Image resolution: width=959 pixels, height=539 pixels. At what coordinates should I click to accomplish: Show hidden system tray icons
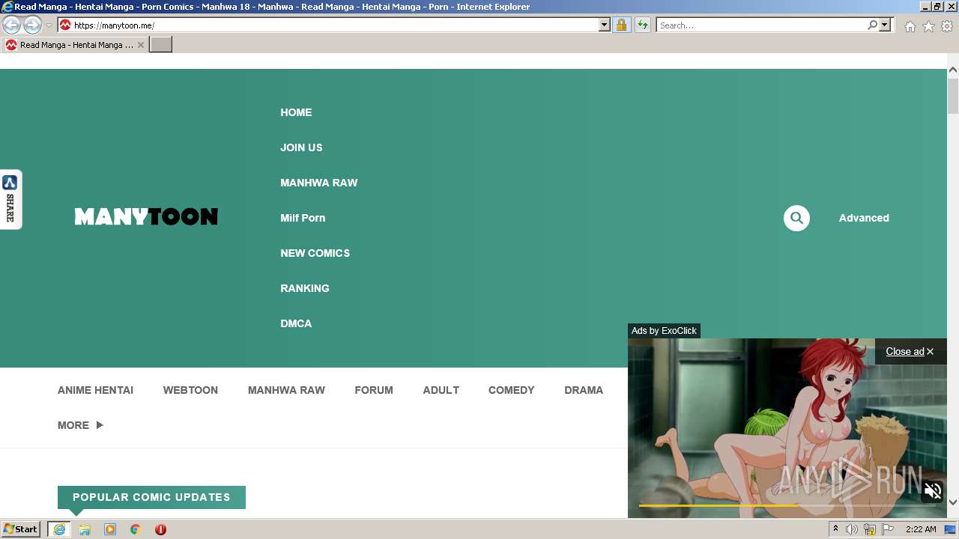tap(835, 529)
